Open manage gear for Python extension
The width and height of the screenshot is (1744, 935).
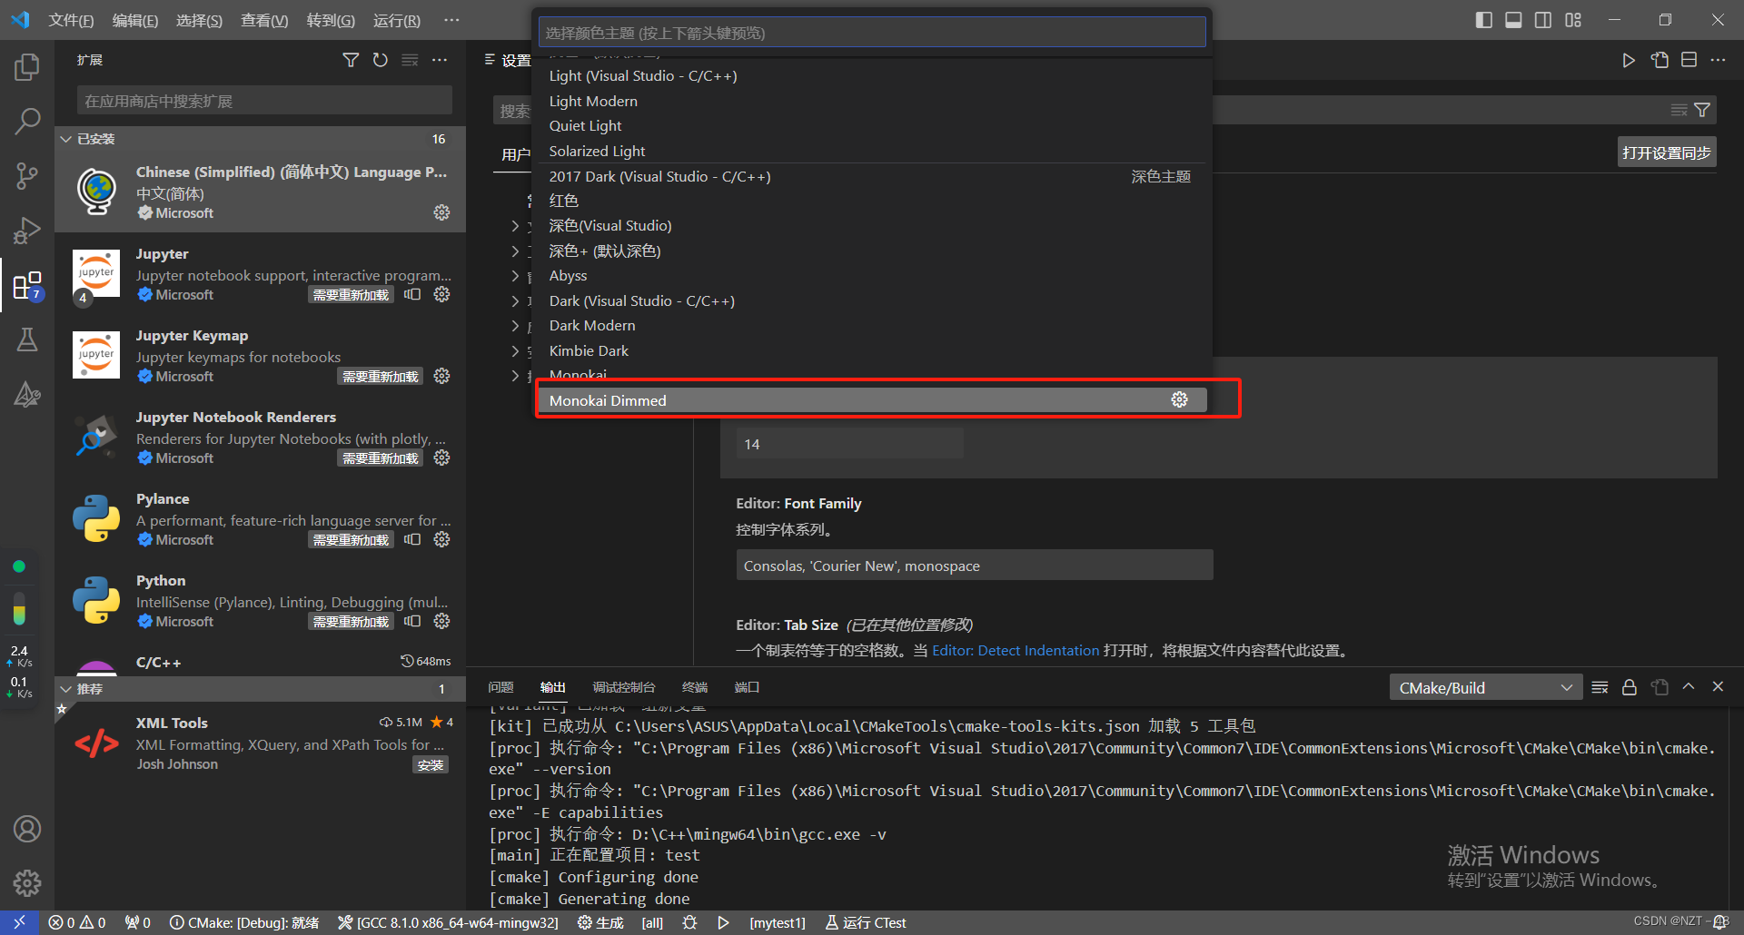pyautogui.click(x=441, y=621)
